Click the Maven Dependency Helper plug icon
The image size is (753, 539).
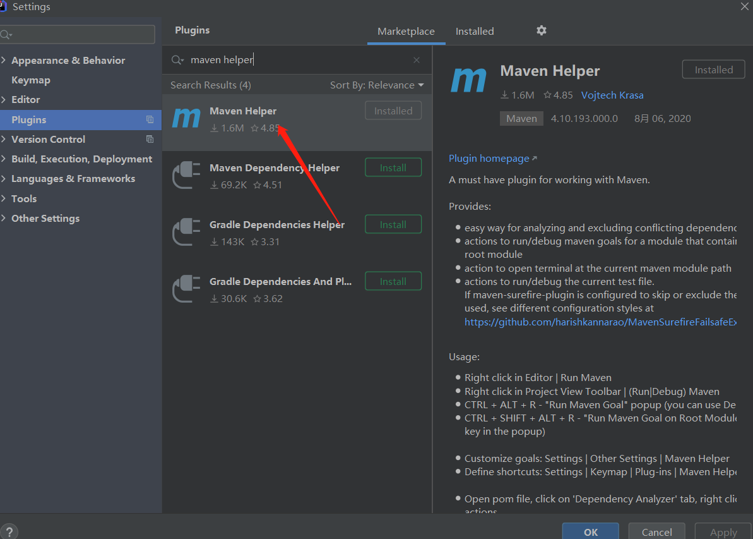[x=186, y=175]
